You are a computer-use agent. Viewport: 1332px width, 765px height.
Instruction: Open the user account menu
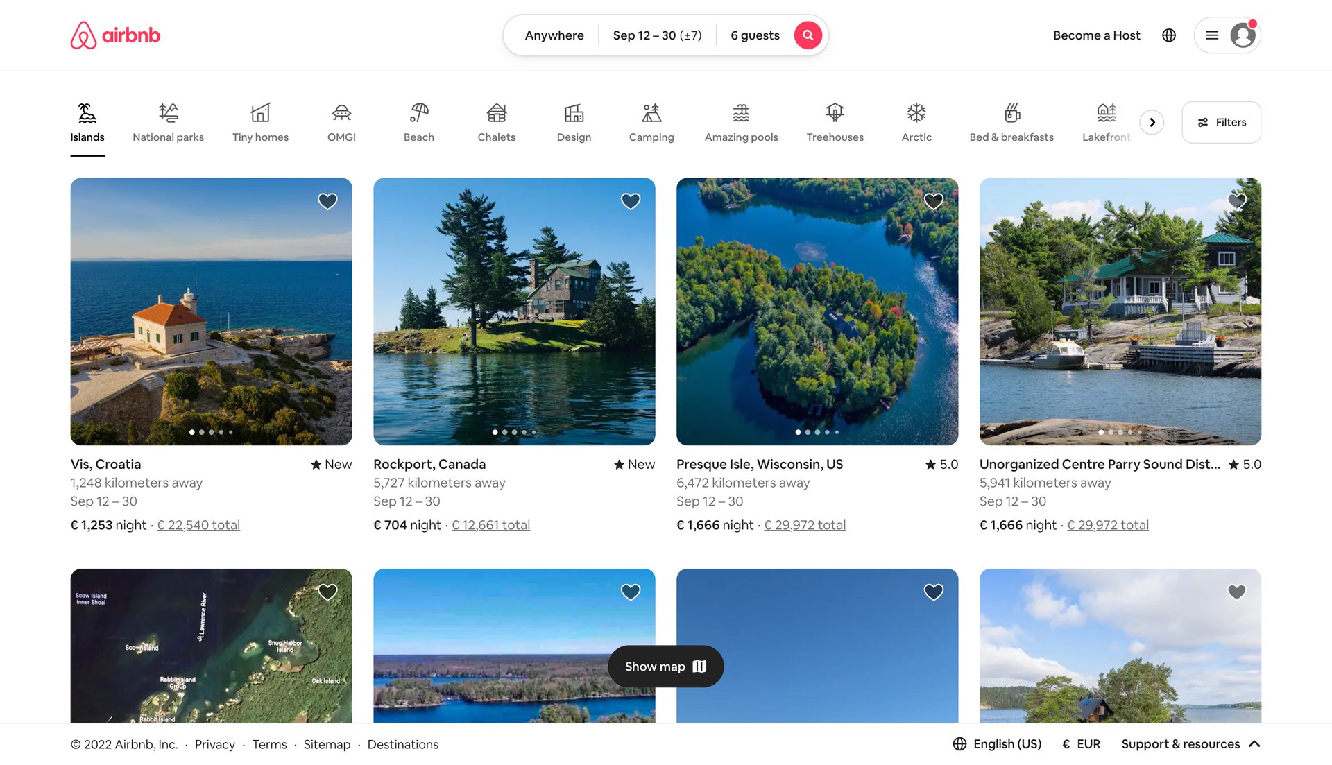point(1227,35)
